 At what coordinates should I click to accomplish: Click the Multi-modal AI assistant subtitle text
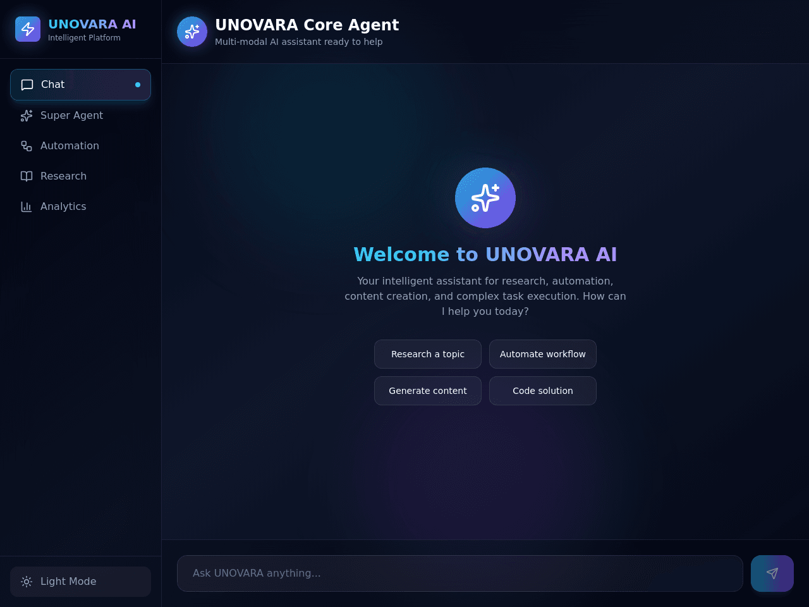coord(299,42)
